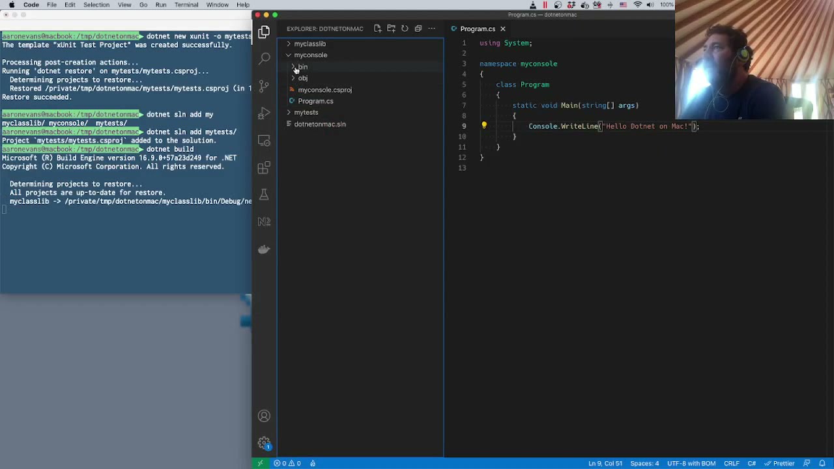Click Console.WriteLine text on line 9
This screenshot has width=834, height=469.
click(x=563, y=126)
